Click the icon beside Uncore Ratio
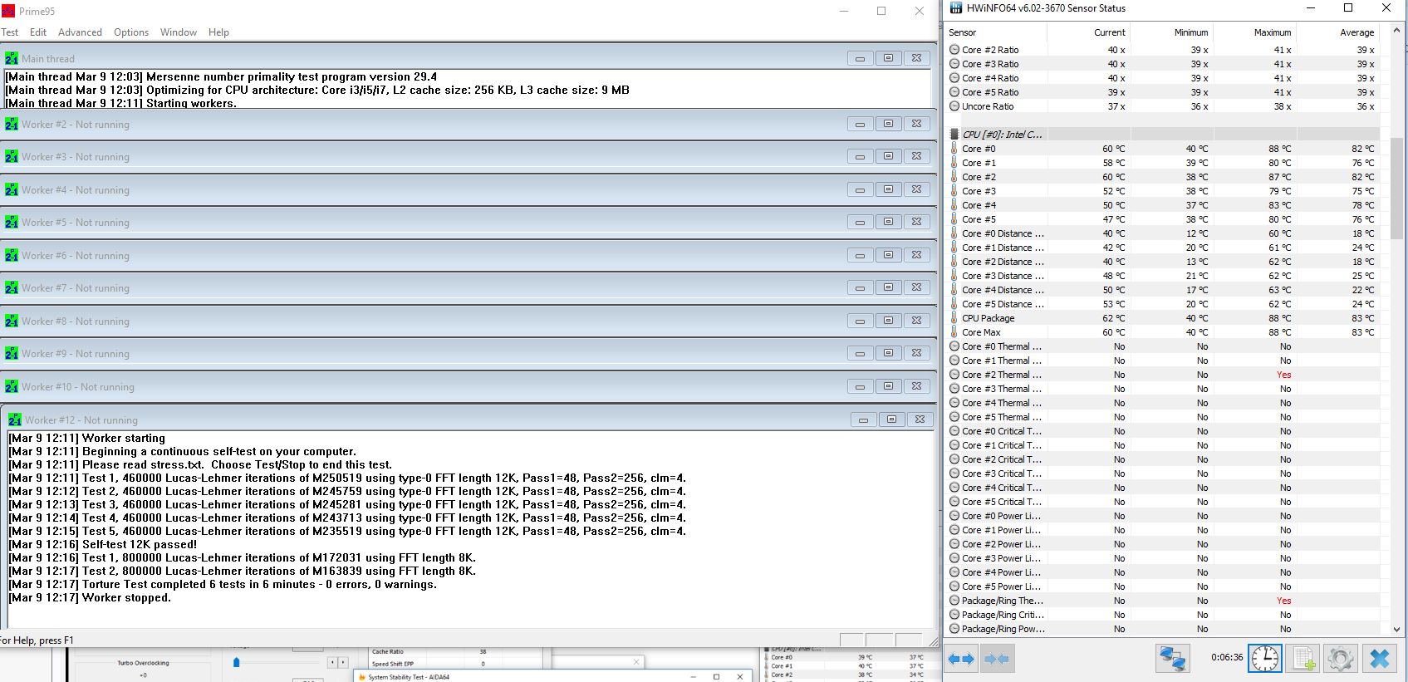This screenshot has width=1408, height=682. coord(954,106)
